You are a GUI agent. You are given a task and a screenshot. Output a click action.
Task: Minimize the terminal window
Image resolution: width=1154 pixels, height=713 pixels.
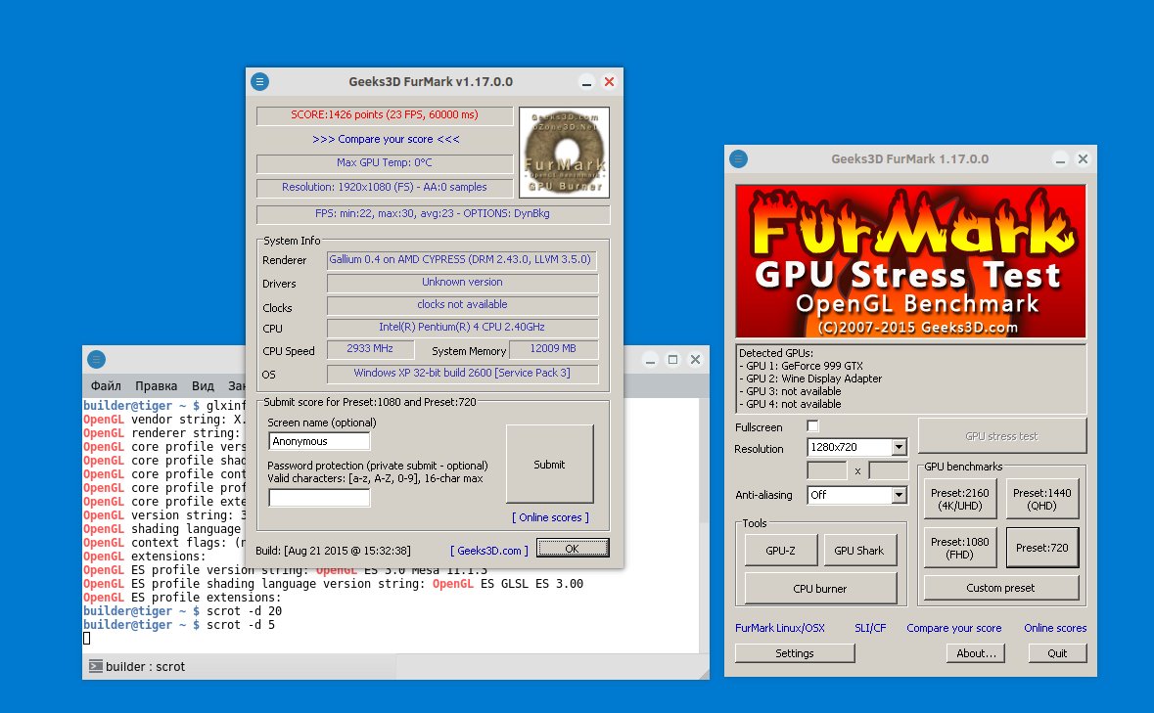pos(650,360)
